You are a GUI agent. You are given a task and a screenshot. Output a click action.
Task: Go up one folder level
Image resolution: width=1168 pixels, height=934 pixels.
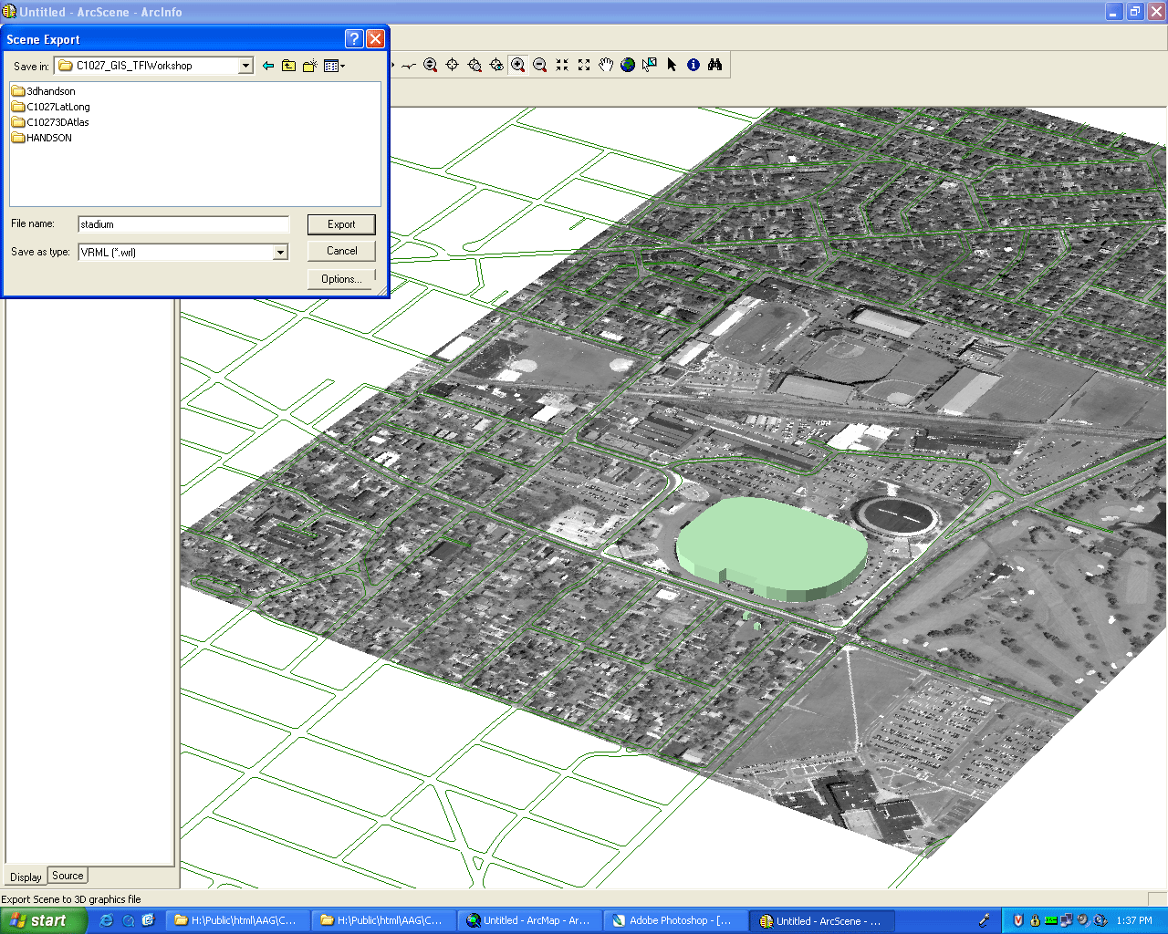pyautogui.click(x=288, y=66)
